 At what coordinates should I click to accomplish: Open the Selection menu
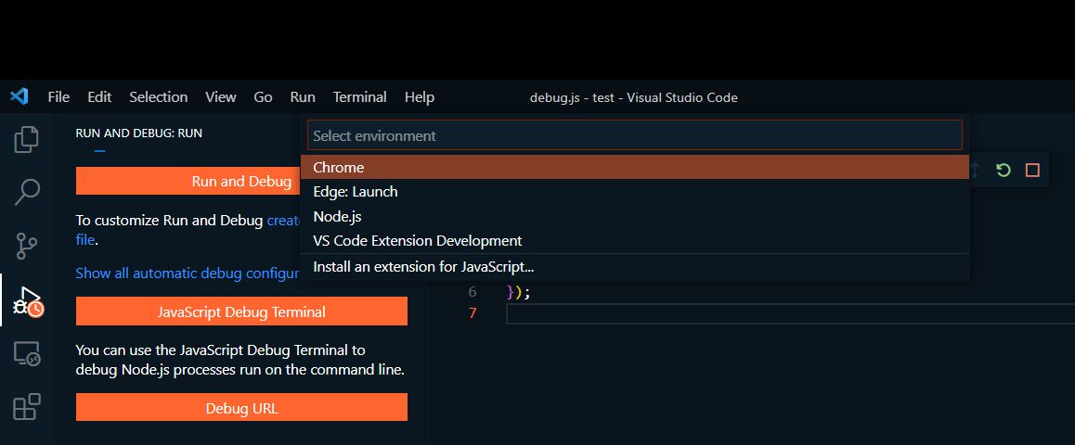click(x=159, y=97)
